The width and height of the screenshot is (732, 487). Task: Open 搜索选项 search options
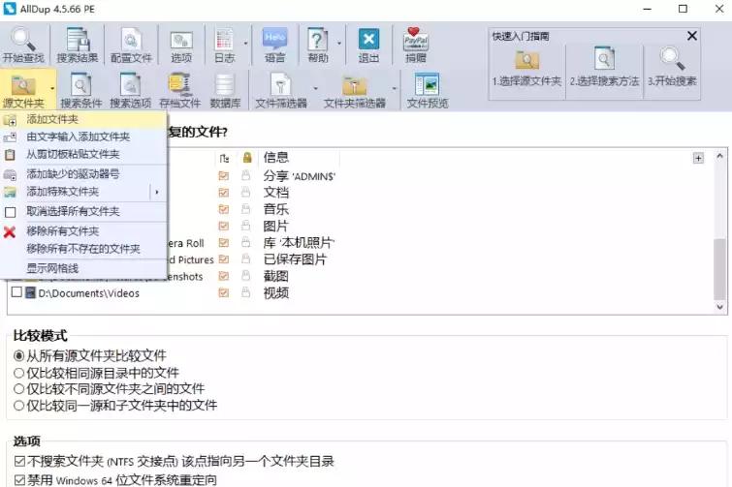click(130, 90)
